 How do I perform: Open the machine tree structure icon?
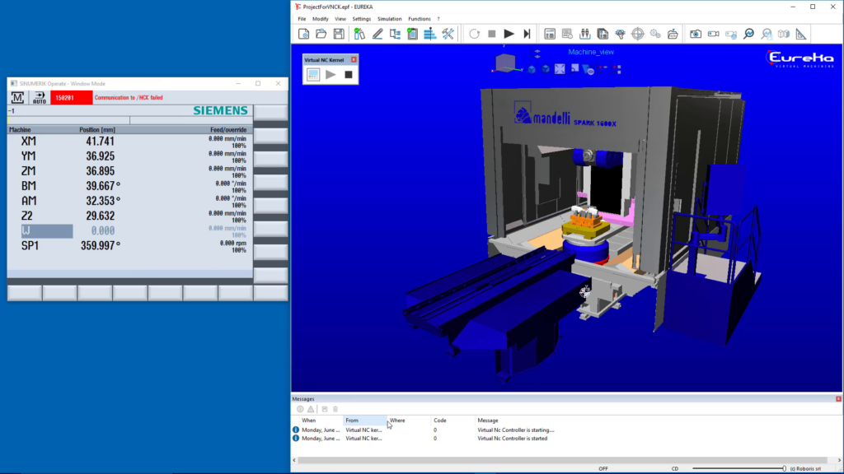point(395,34)
